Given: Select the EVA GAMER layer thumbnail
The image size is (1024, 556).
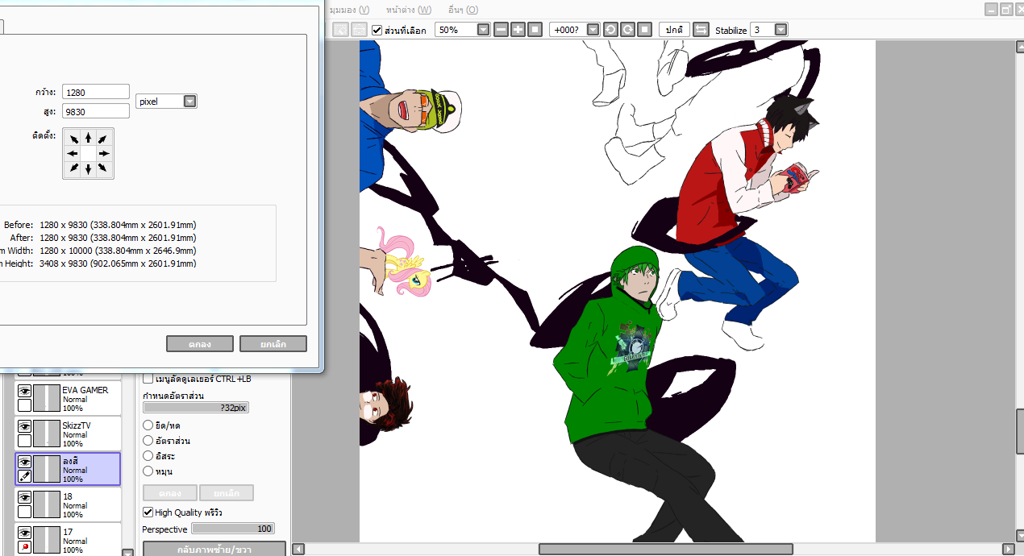Looking at the screenshot, I should pyautogui.click(x=47, y=398).
